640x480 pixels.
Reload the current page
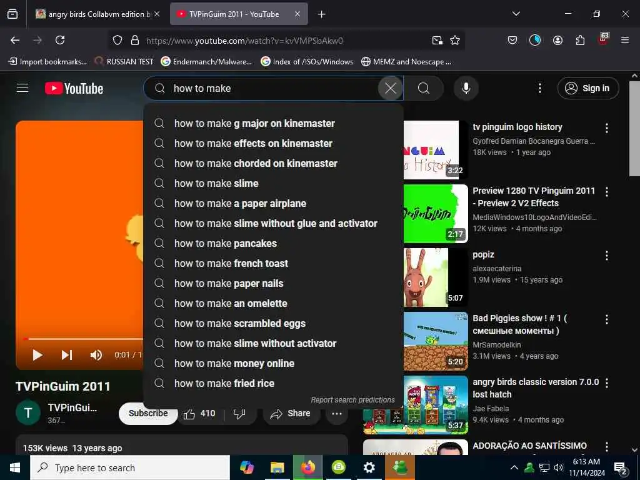(x=60, y=40)
